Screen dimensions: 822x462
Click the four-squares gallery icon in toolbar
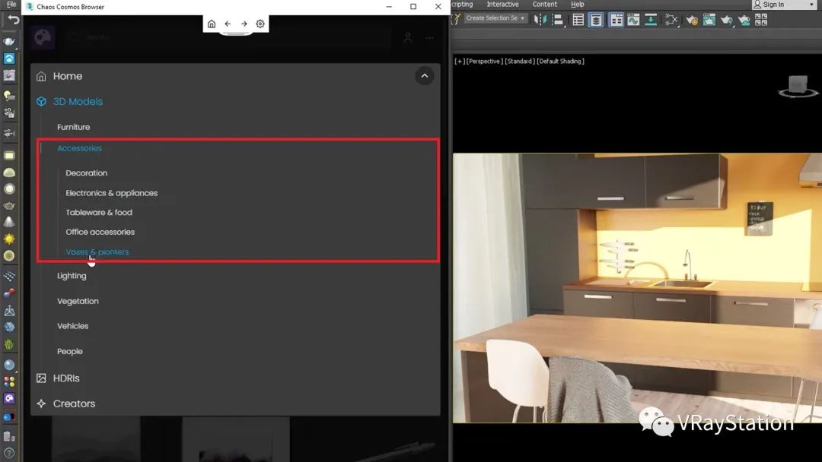pyautogui.click(x=761, y=20)
